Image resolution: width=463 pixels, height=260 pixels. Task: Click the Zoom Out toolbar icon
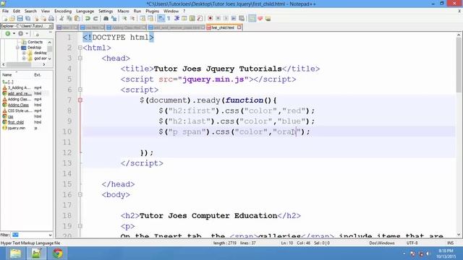click(132, 19)
